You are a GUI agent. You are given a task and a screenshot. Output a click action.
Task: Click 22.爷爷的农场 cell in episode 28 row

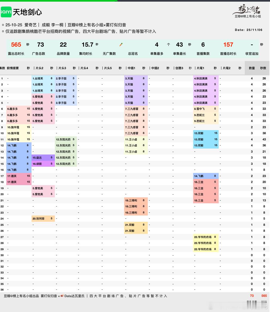tap(206, 243)
